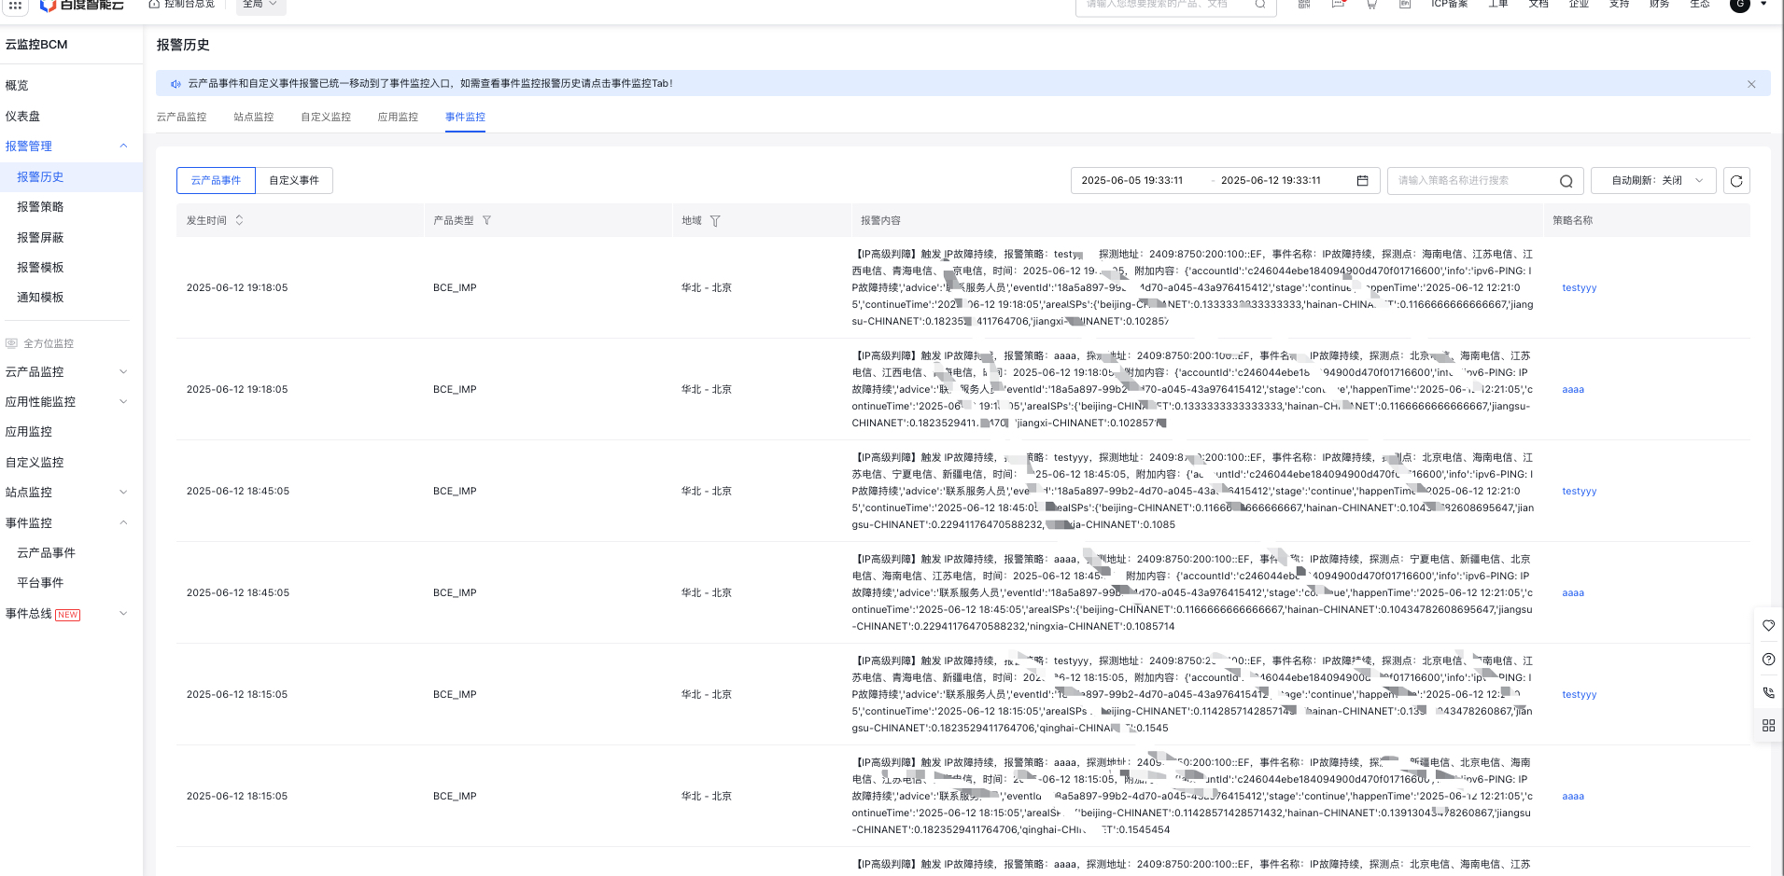Open the 控制台总览 home link
1784x876 pixels.
[182, 4]
